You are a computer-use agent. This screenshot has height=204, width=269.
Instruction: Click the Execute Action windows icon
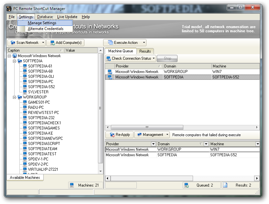[111, 43]
